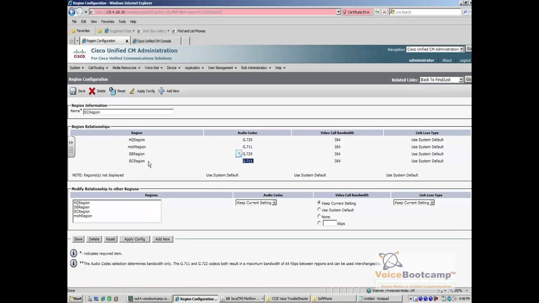The height and width of the screenshot is (303, 539).
Task: Expand the Suggested Sites dropdown
Action: tap(133, 31)
